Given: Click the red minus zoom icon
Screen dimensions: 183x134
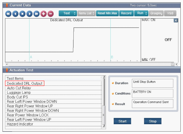Looking at the screenshot, I should (51, 14).
